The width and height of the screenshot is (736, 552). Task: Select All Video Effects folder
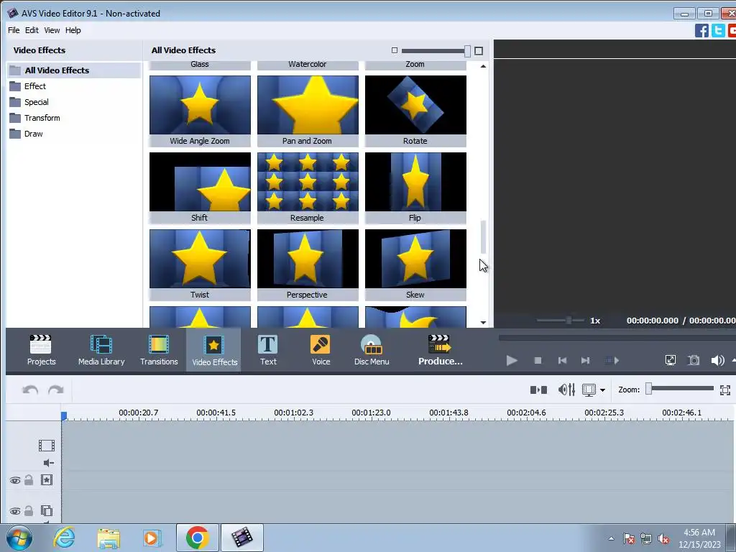pyautogui.click(x=74, y=70)
